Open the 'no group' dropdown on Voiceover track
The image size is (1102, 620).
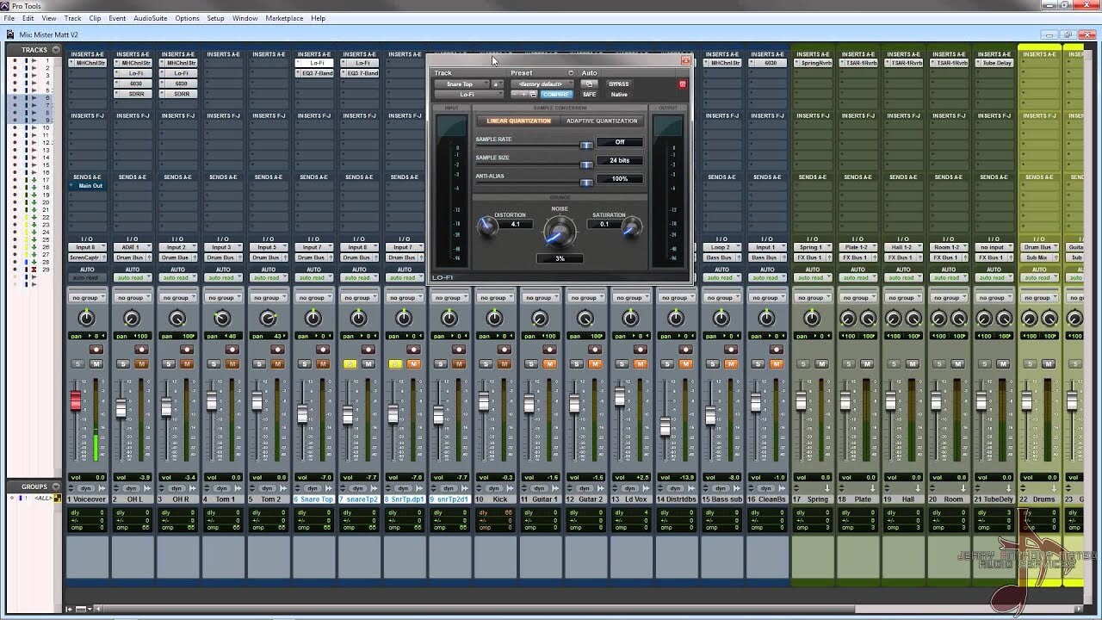(87, 298)
